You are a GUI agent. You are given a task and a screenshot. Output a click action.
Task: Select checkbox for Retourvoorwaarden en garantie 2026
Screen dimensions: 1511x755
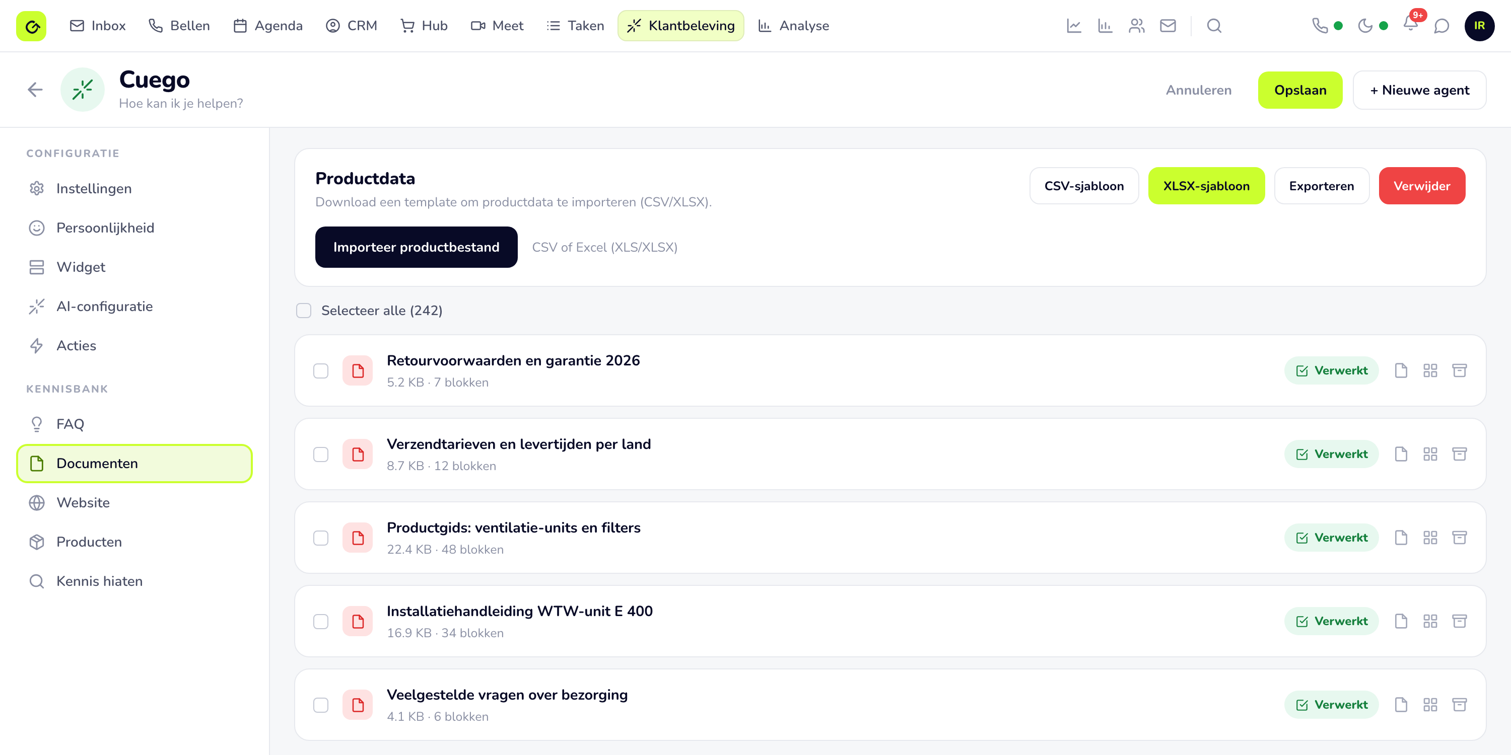(x=321, y=371)
